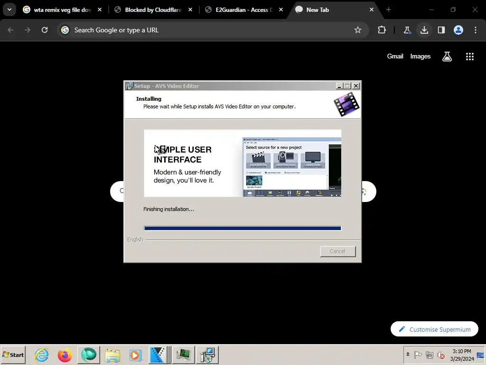The width and height of the screenshot is (486, 365).
Task: Click the muted volume tray icon
Action: [440, 355]
